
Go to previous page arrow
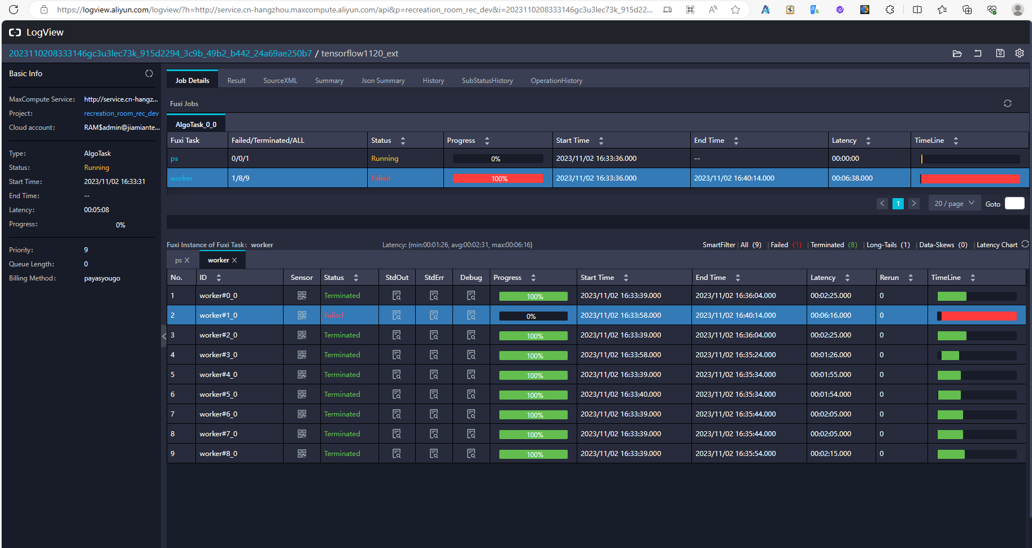point(882,203)
